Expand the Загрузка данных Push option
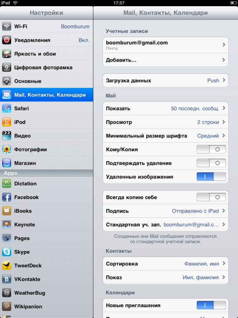 pos(166,80)
